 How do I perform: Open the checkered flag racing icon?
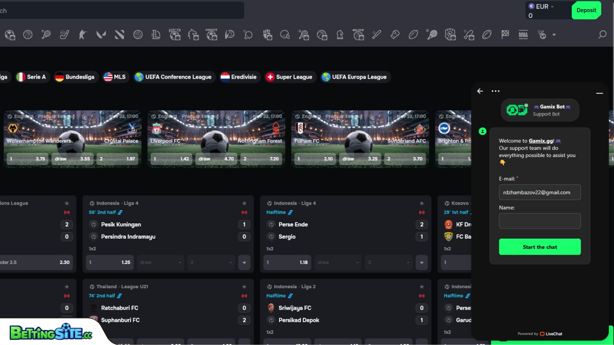(505, 34)
